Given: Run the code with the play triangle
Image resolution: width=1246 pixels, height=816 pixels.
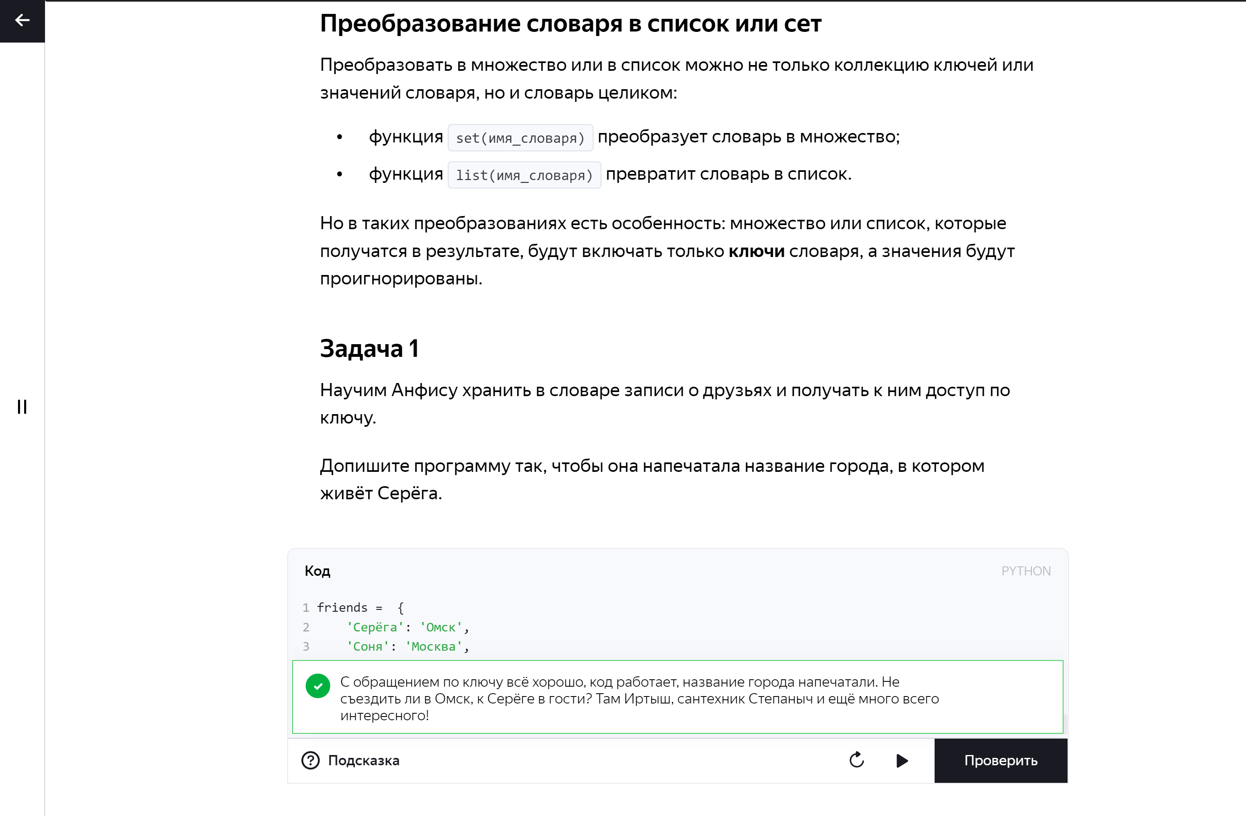Looking at the screenshot, I should [x=901, y=760].
